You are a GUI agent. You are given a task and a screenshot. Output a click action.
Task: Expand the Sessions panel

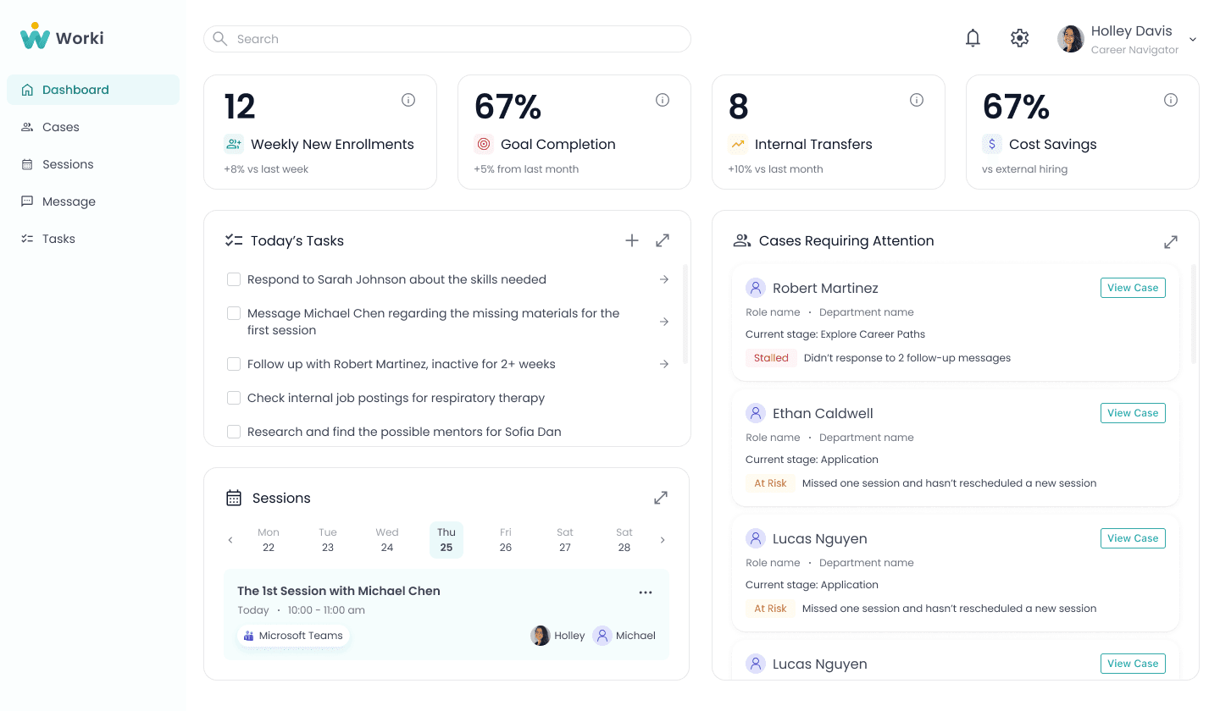point(661,498)
